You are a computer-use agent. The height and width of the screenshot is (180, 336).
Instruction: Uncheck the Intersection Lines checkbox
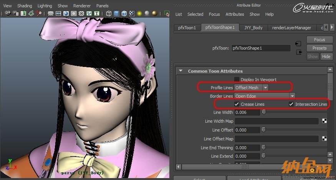click(x=291, y=104)
